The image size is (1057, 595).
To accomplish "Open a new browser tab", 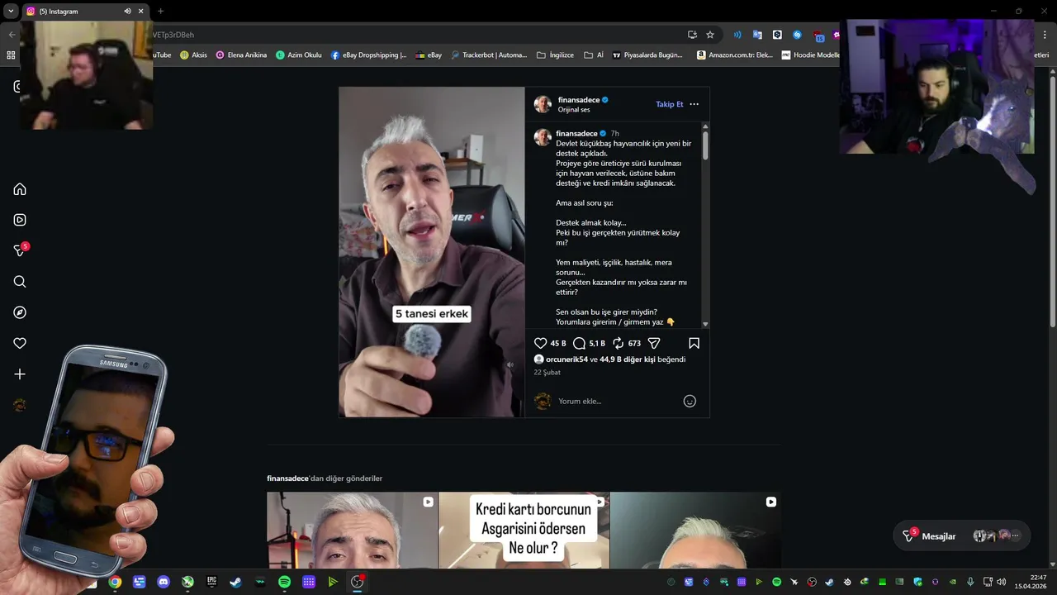I will [160, 12].
